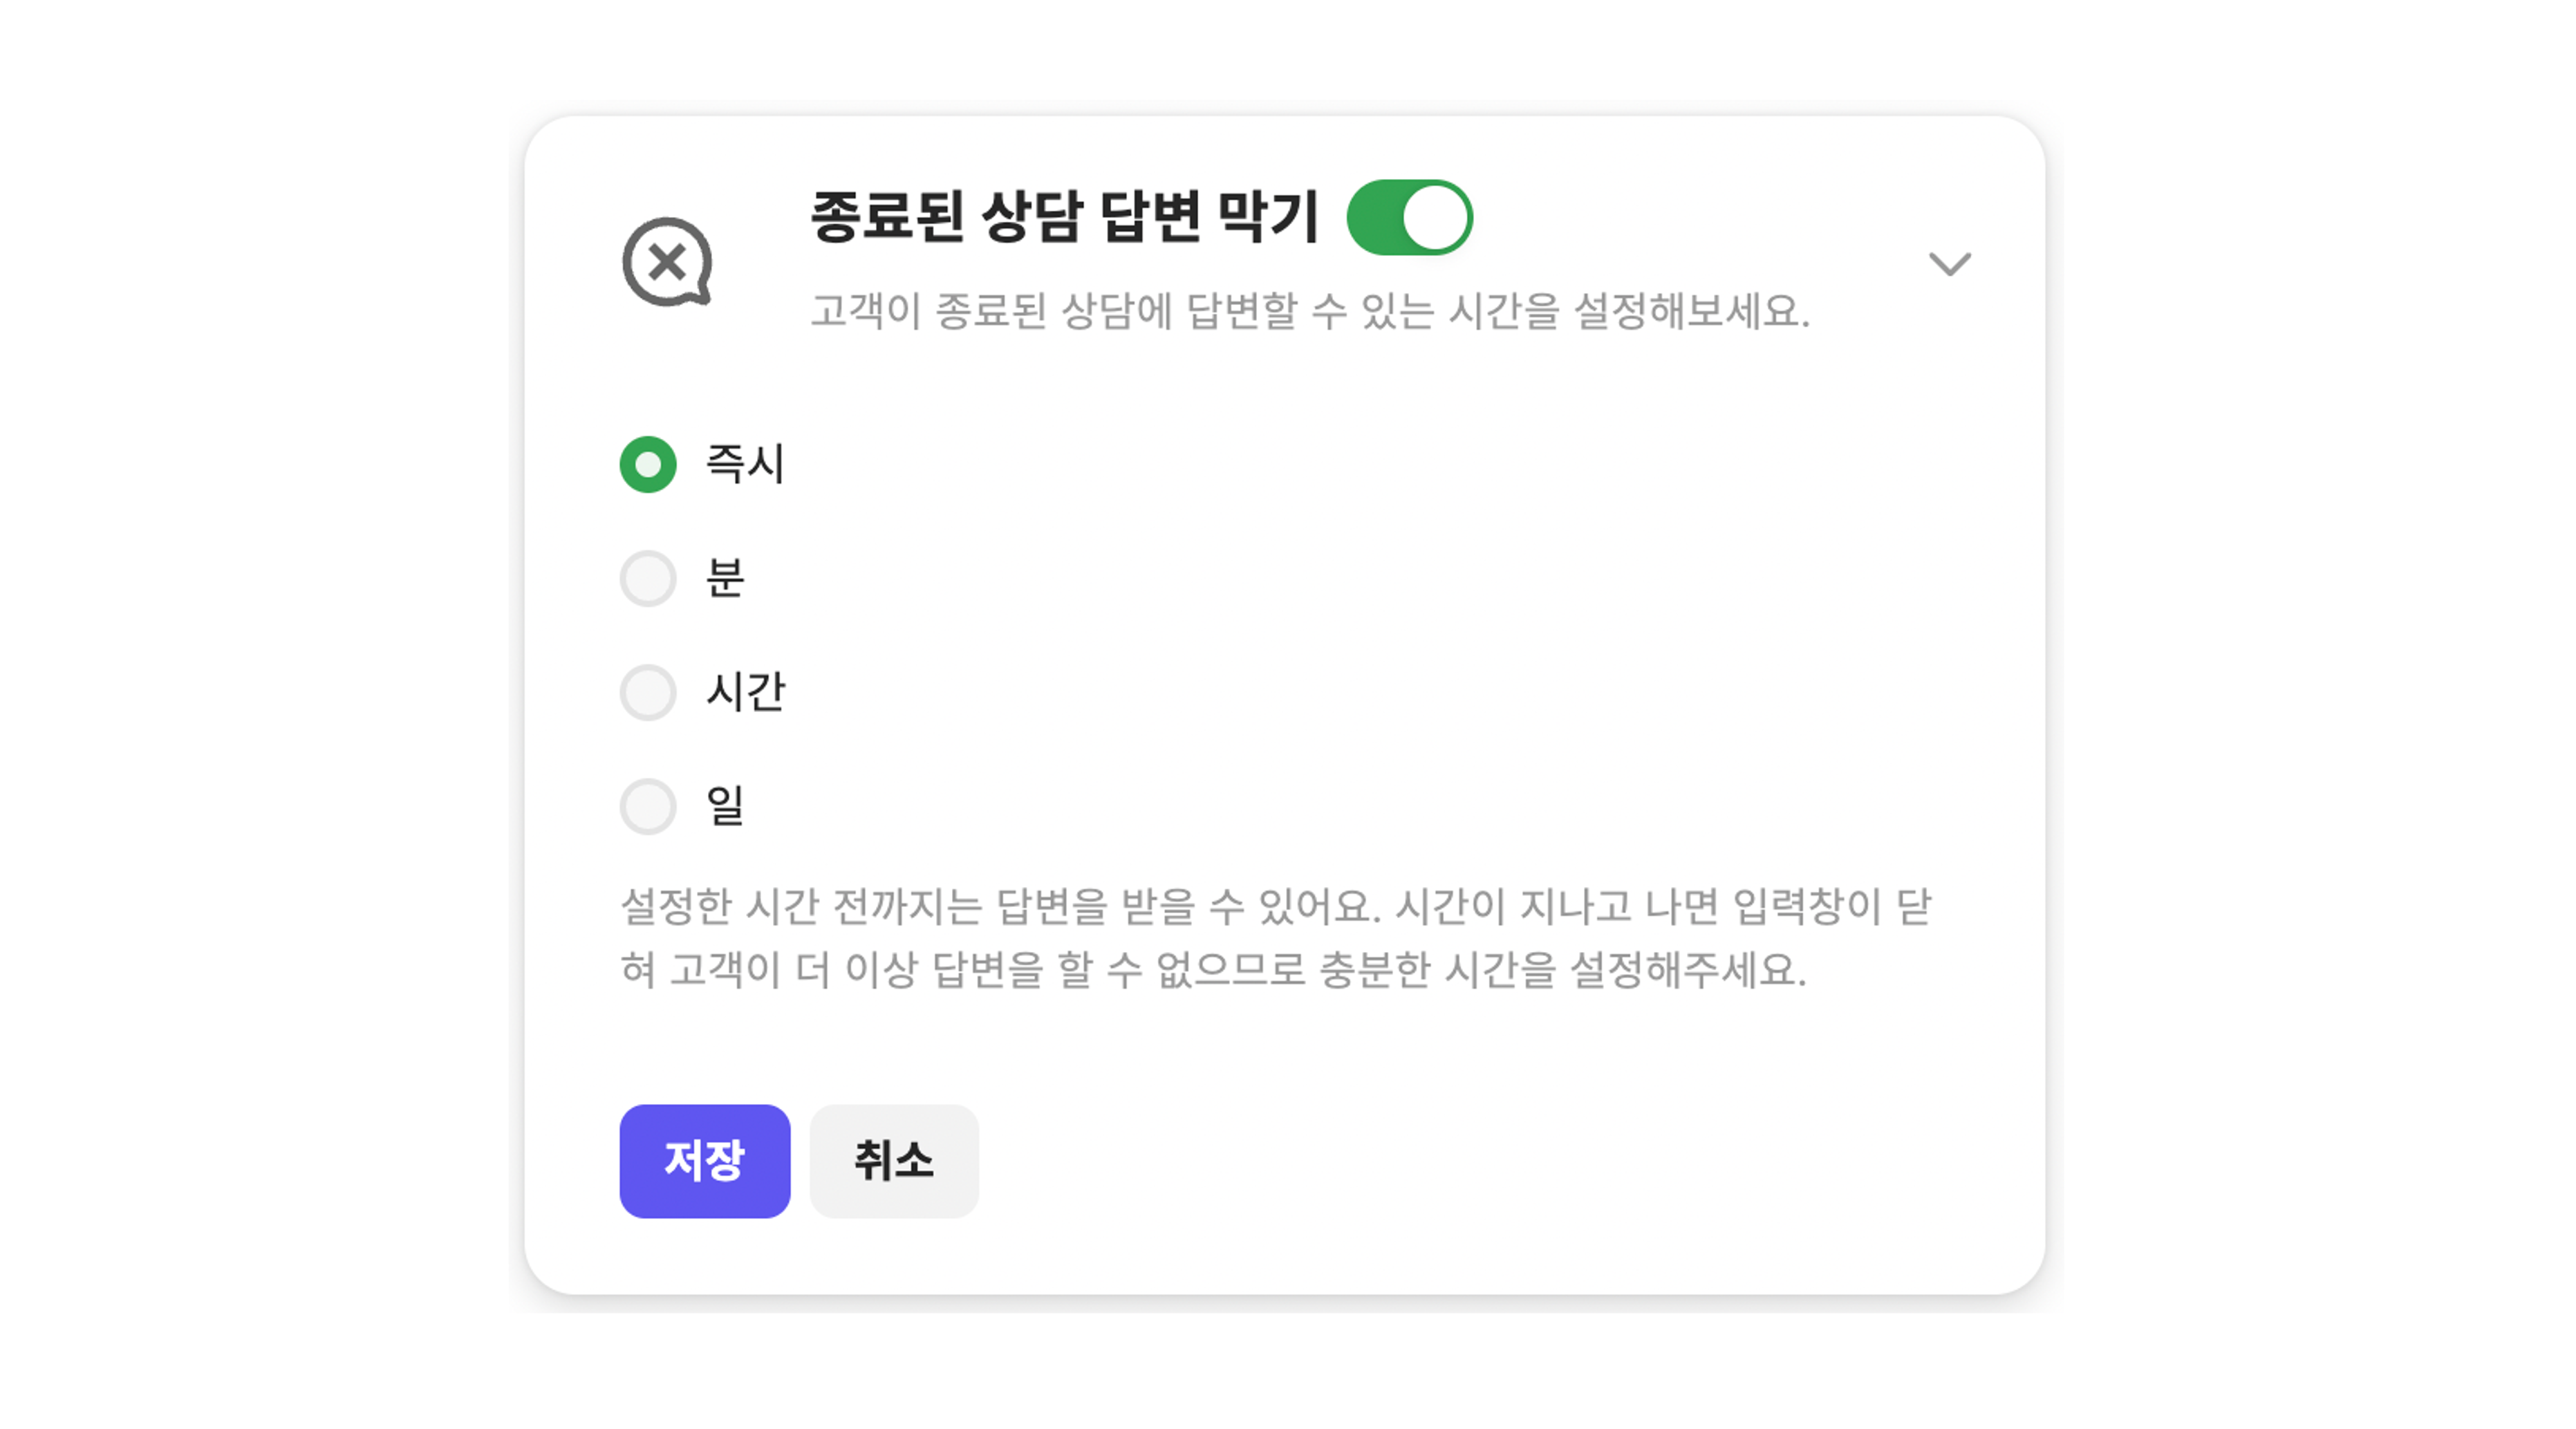Click the heading text 종료된 상담 답변 막기
The width and height of the screenshot is (2576, 1429).
pyautogui.click(x=1064, y=217)
